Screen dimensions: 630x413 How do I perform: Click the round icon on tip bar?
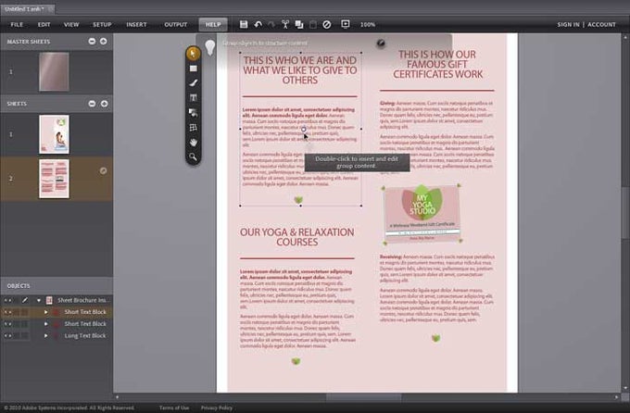pos(381,43)
